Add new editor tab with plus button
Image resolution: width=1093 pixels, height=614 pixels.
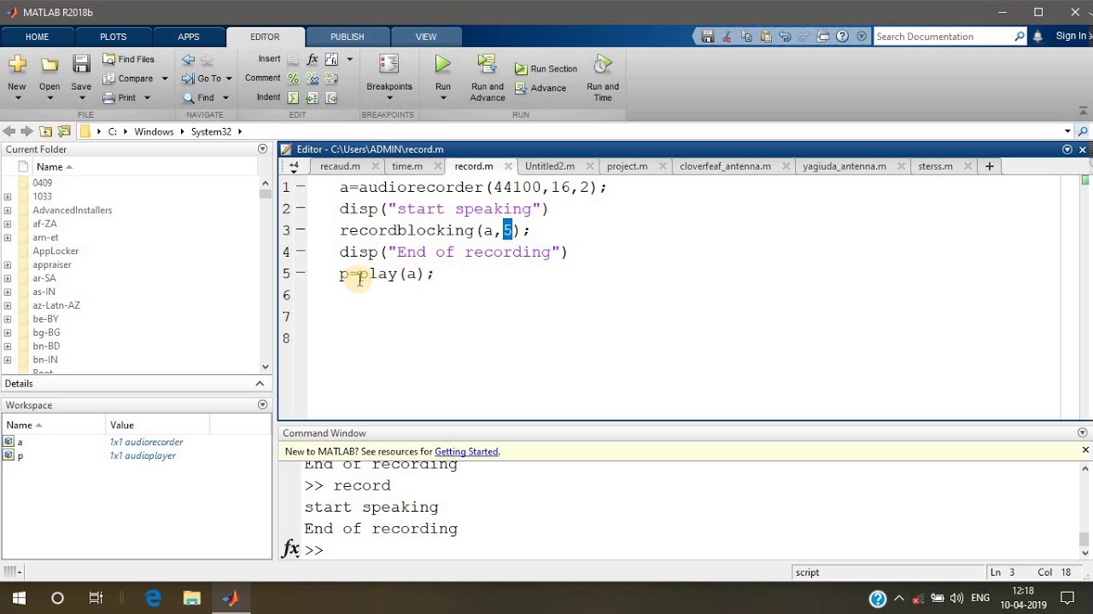point(989,166)
